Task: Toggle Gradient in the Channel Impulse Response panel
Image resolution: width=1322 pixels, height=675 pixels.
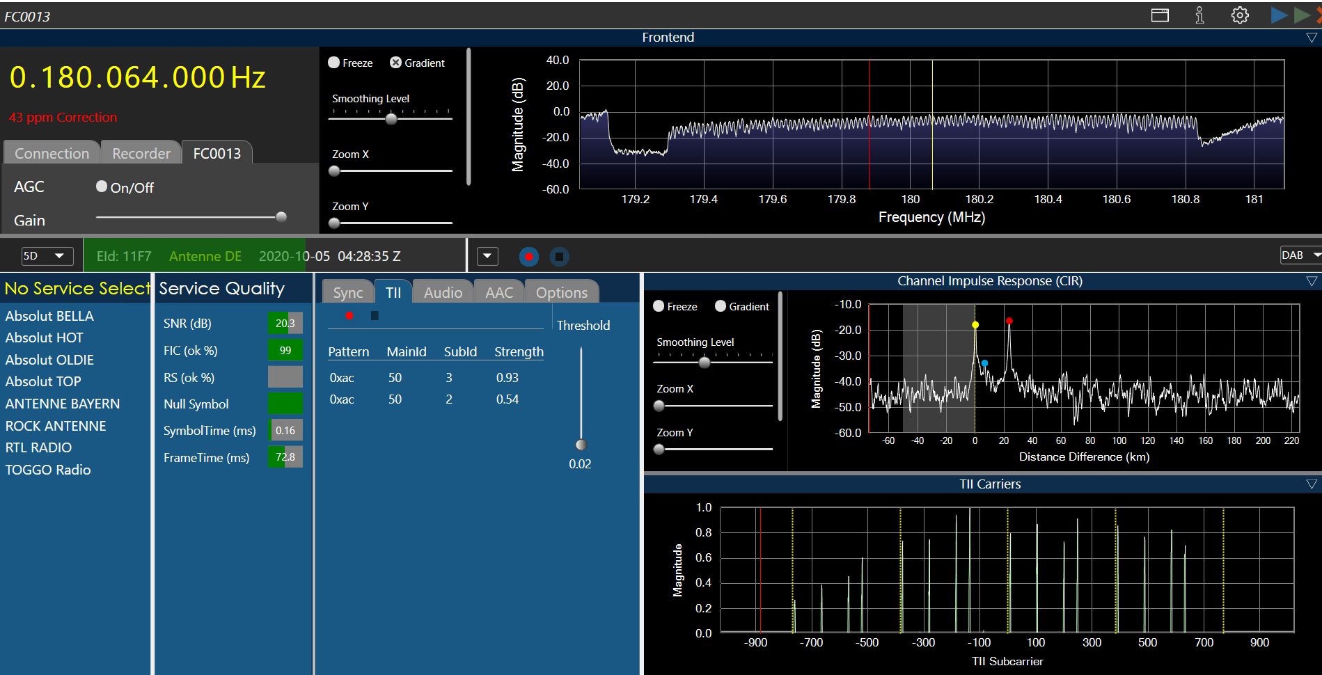Action: tap(721, 306)
